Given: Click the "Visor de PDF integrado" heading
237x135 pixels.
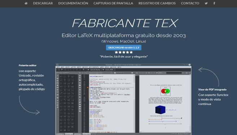Looking at the screenshot, I should pos(212,90).
